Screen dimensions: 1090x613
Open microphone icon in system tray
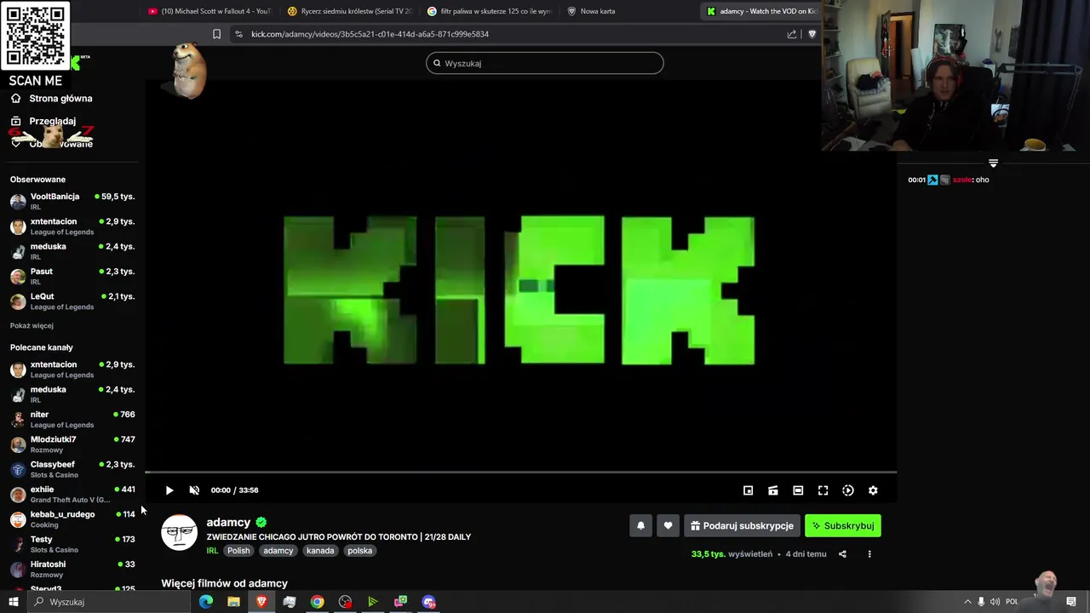tap(981, 602)
